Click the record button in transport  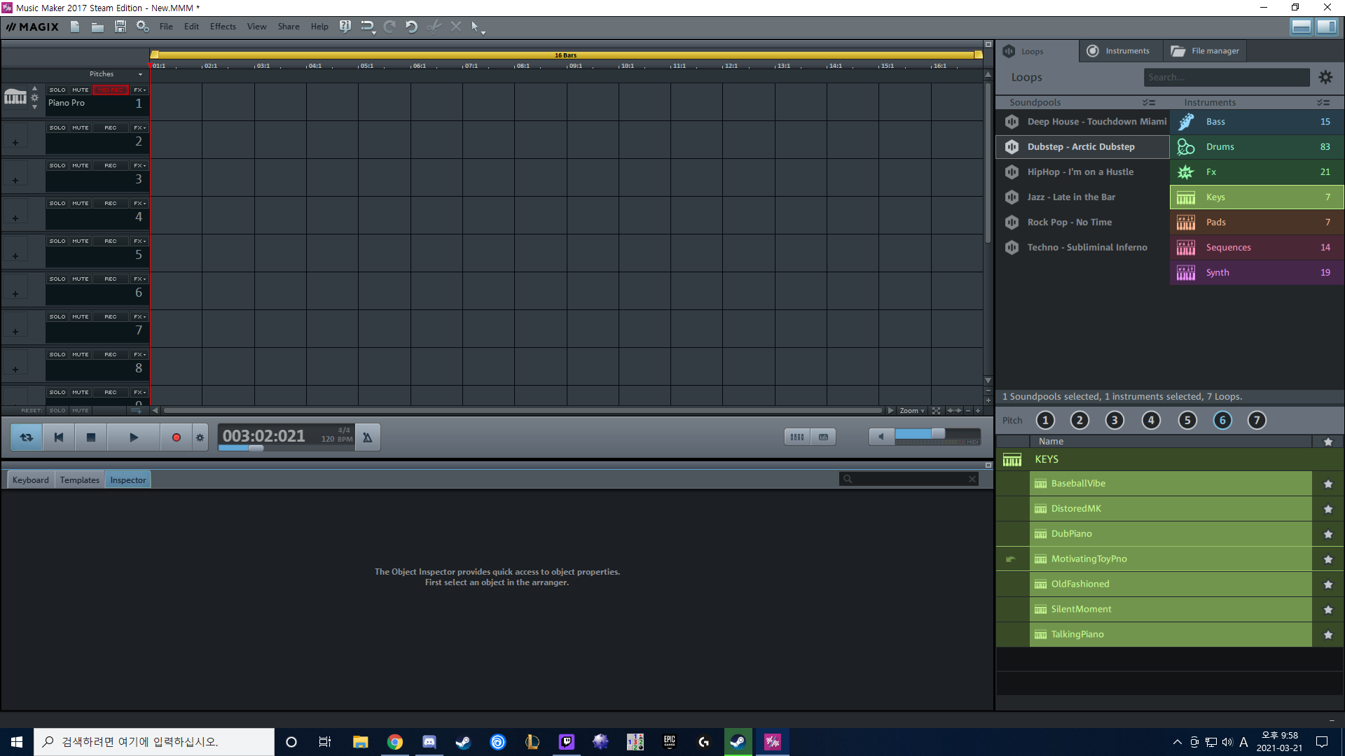176,437
